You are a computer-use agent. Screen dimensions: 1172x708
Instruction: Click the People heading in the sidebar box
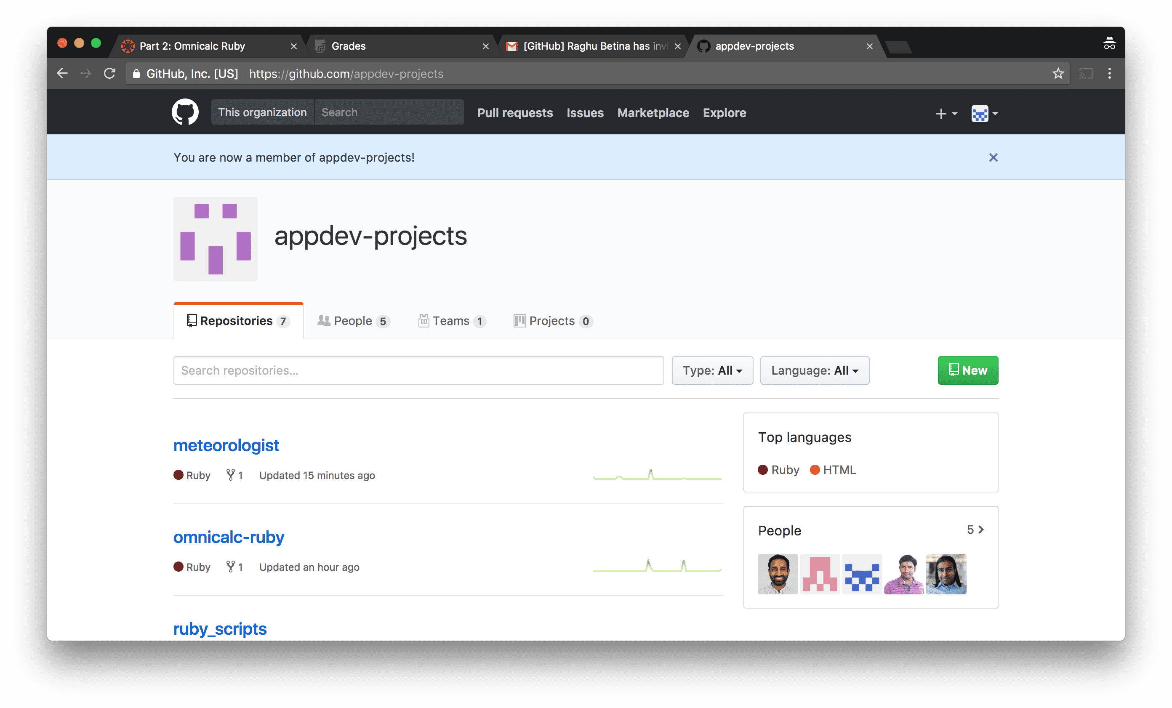(x=779, y=530)
